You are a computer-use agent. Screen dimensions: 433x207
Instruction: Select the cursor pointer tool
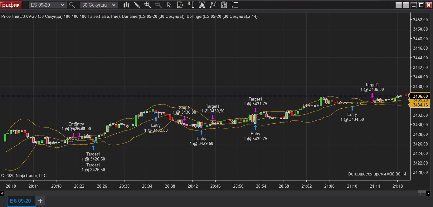click(169, 5)
